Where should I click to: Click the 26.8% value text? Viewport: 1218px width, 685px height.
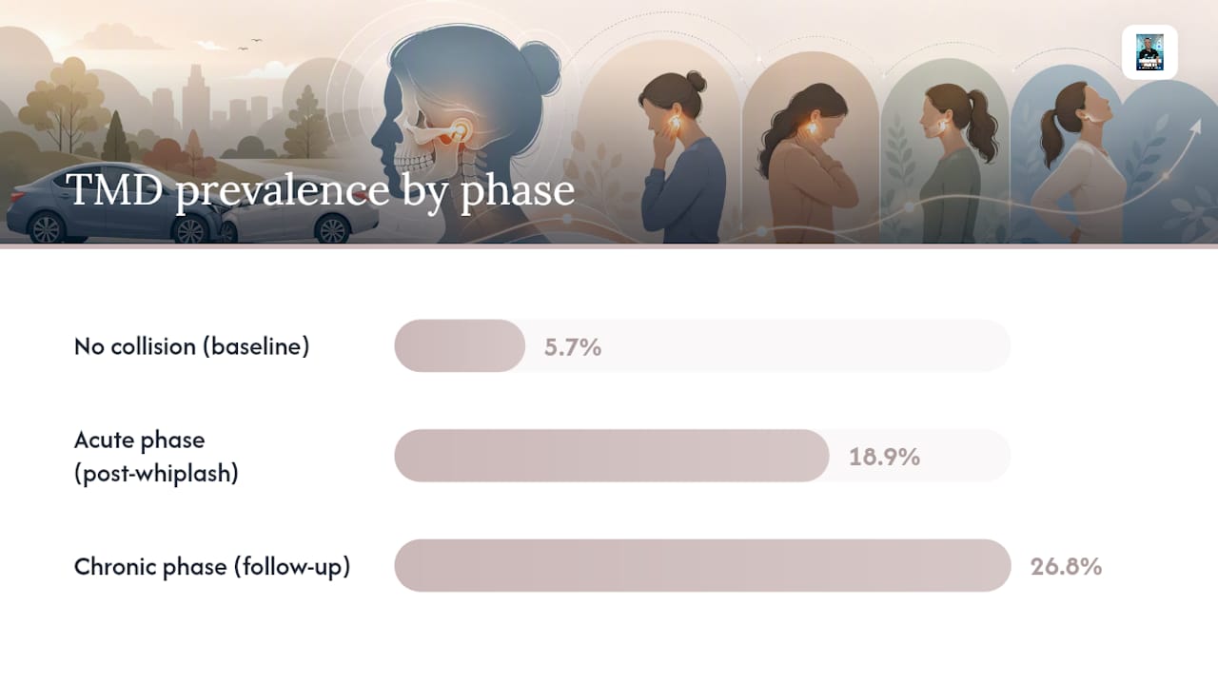coord(1066,567)
